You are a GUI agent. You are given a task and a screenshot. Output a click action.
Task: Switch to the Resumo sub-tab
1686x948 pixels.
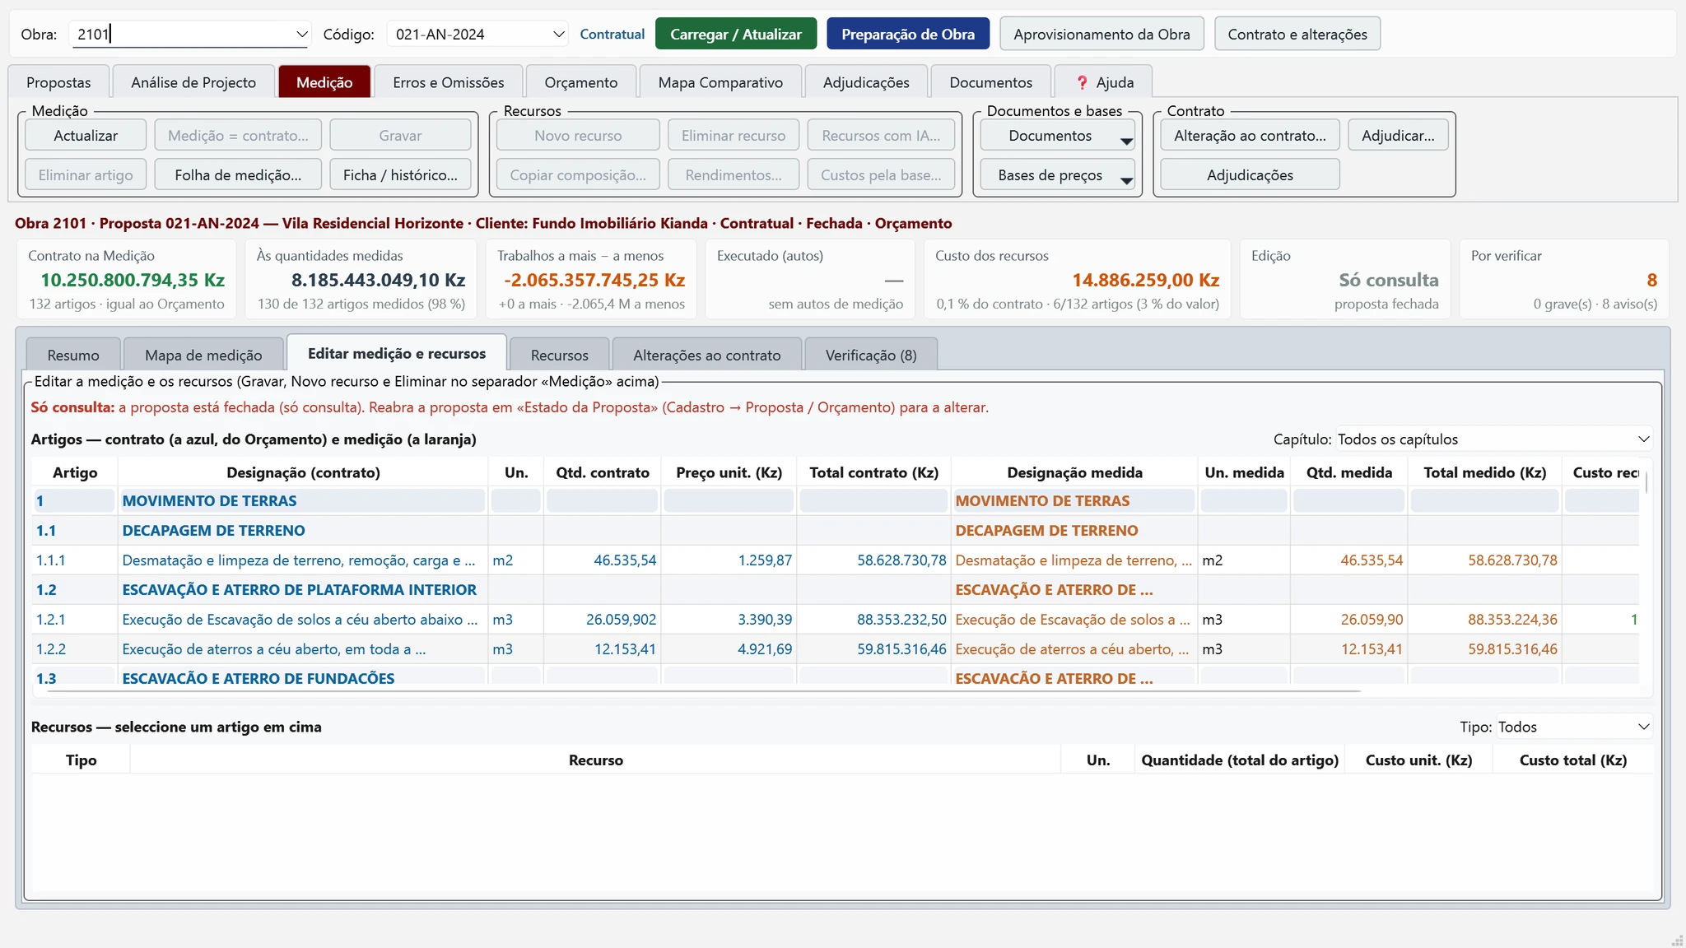73,355
